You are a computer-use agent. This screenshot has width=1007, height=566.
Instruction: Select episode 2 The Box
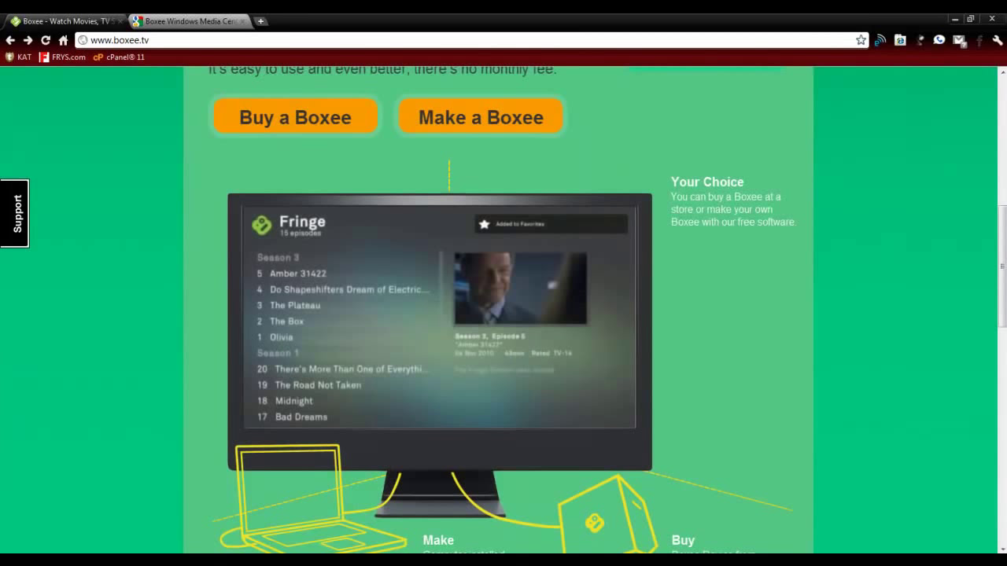pyautogui.click(x=280, y=322)
